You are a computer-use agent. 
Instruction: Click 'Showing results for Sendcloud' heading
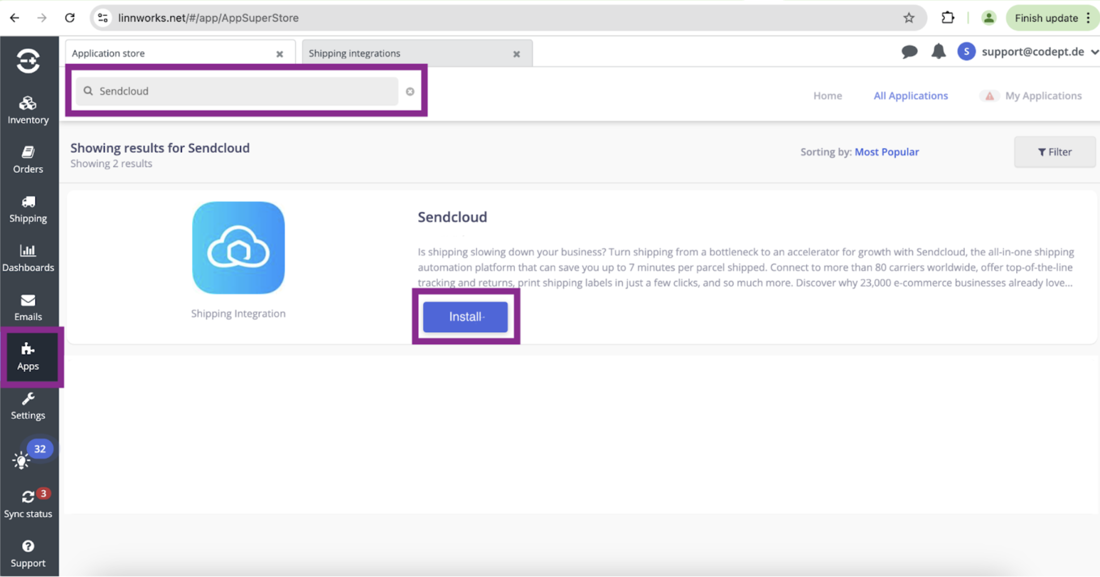pos(160,148)
